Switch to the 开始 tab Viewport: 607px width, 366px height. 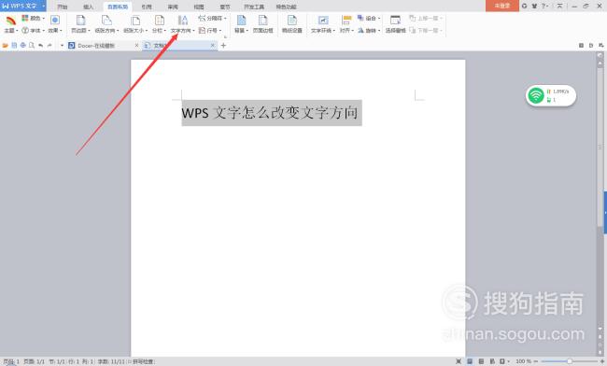(x=63, y=7)
